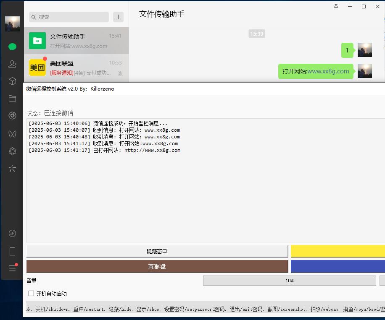Open the Mini Programs icon

click(x=12, y=233)
